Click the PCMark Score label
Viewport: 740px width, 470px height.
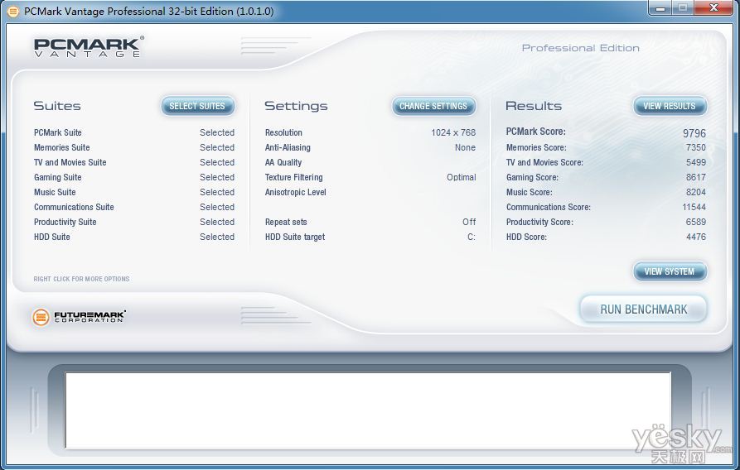[535, 132]
